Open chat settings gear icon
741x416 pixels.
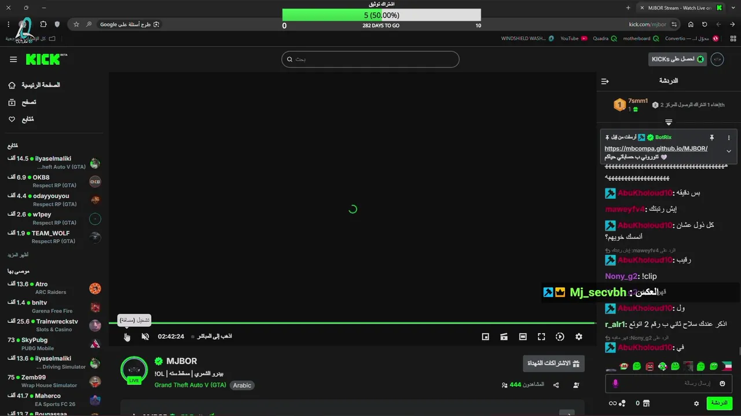(696, 403)
